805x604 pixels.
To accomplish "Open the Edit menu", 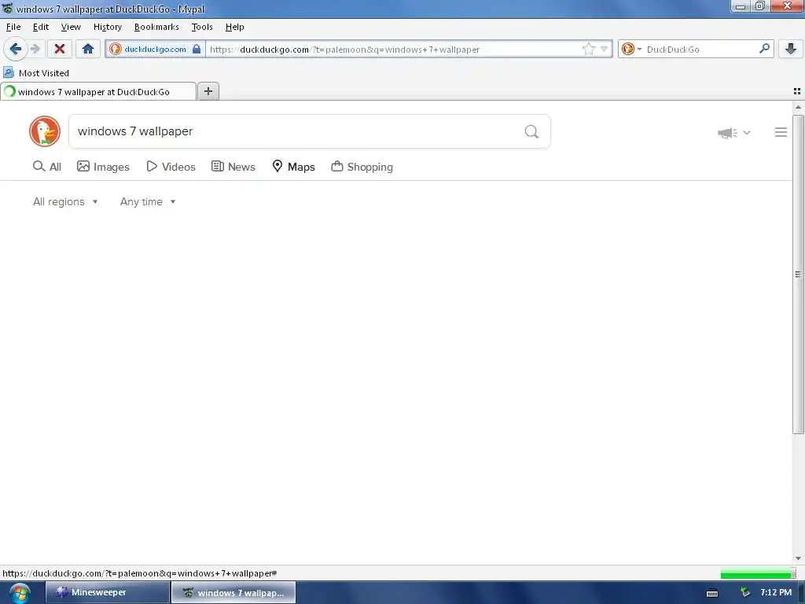I will [41, 27].
